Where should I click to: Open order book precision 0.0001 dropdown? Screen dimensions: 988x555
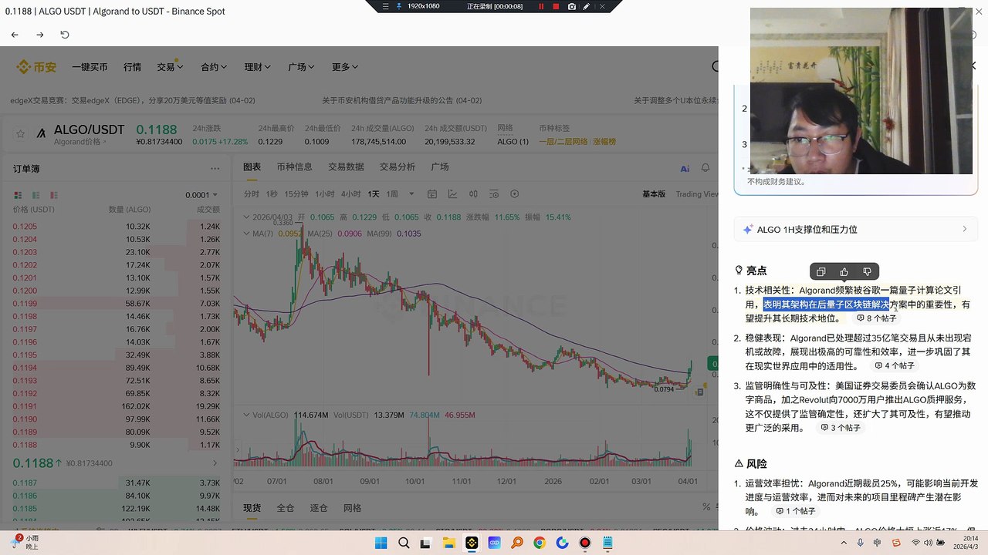pos(201,195)
